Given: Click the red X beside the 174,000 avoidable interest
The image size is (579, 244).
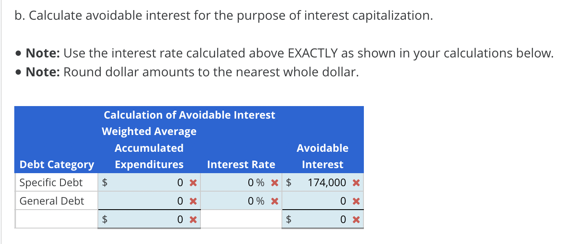Looking at the screenshot, I should click(356, 182).
